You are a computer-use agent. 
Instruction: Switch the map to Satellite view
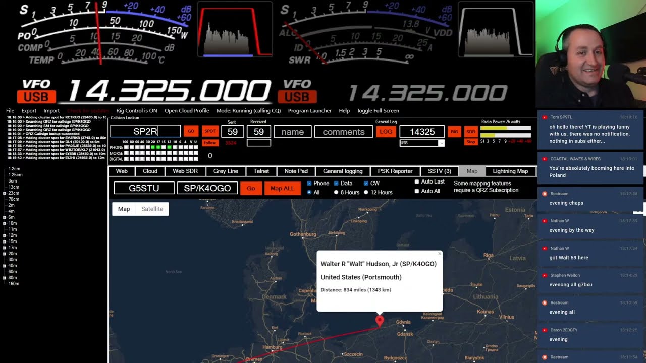coord(152,209)
